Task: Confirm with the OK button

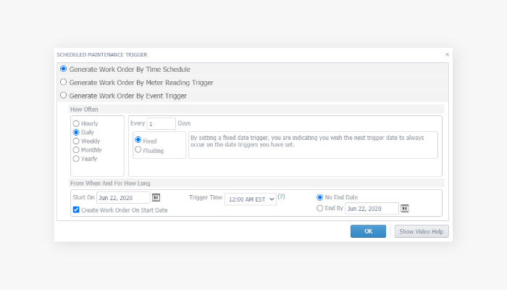Action: pos(368,231)
